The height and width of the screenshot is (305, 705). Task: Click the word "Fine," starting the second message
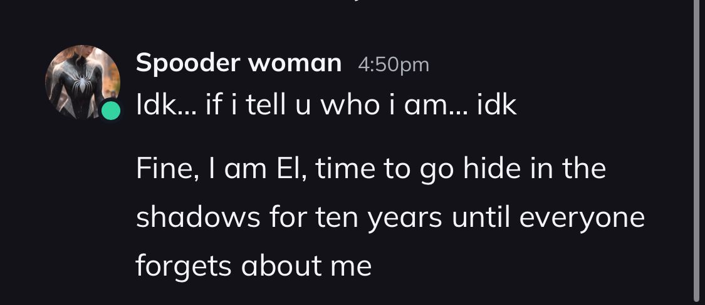[x=163, y=169]
